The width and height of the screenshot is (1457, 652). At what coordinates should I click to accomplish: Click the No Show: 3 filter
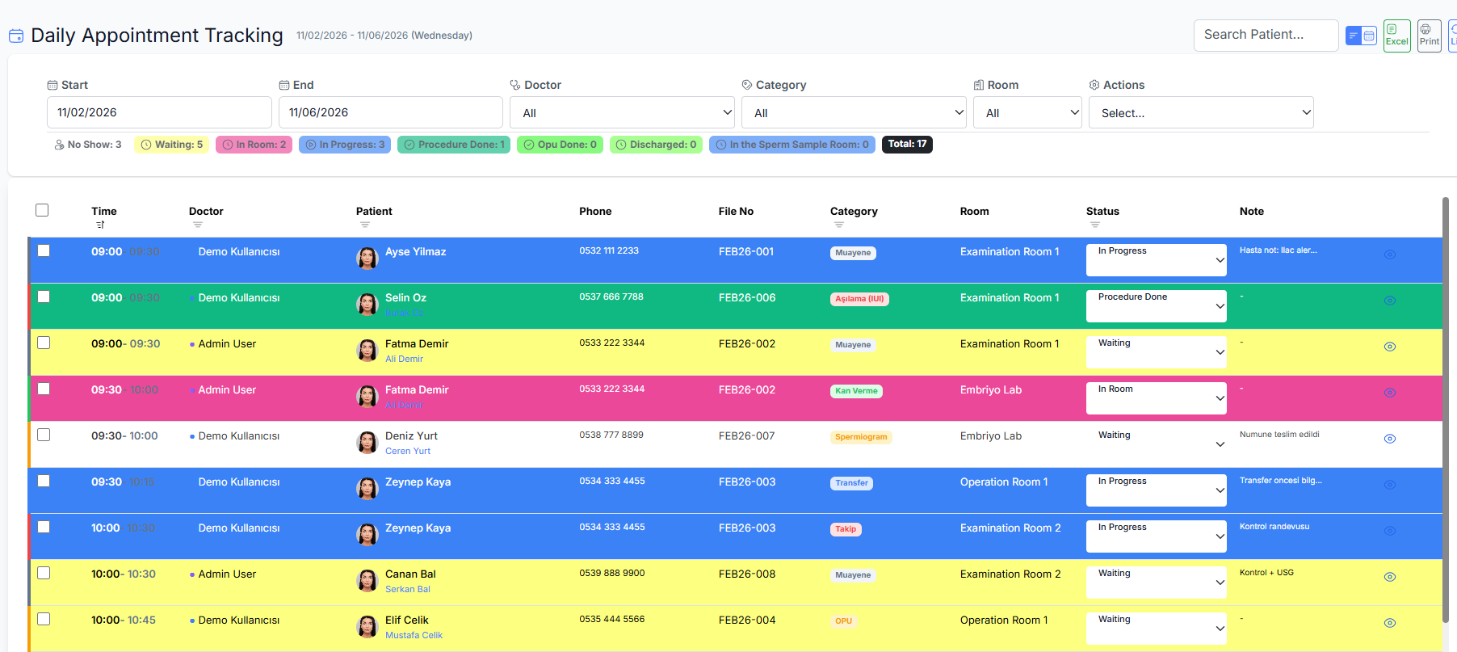click(88, 145)
